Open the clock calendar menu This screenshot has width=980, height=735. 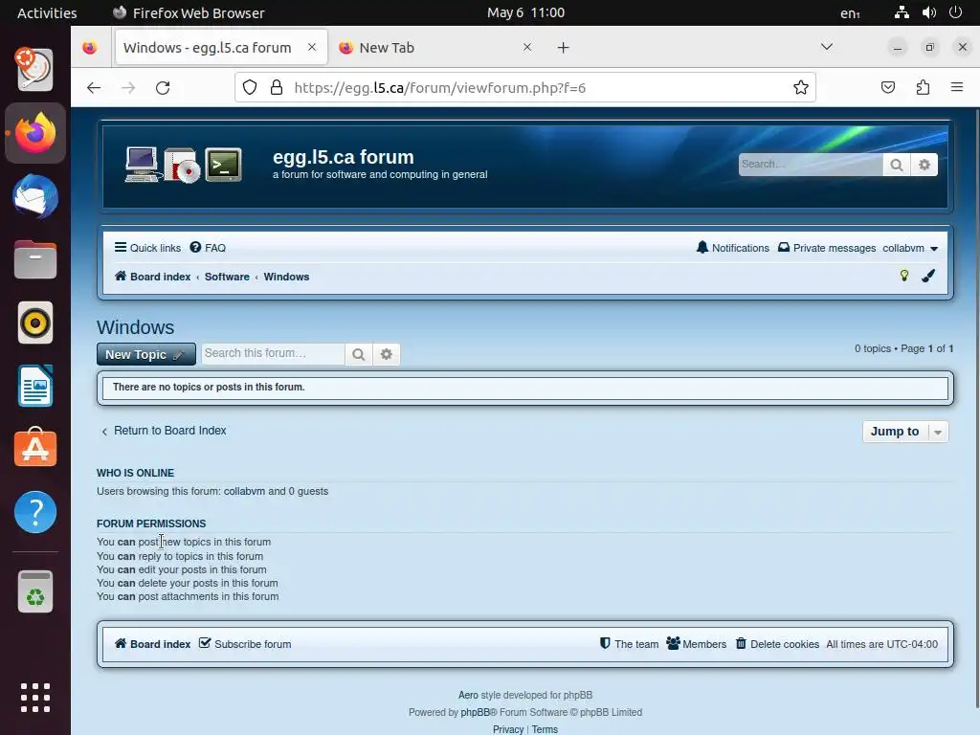(x=525, y=12)
